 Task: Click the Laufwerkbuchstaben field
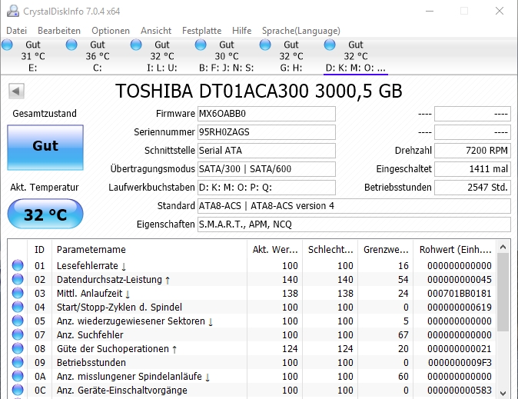point(267,188)
